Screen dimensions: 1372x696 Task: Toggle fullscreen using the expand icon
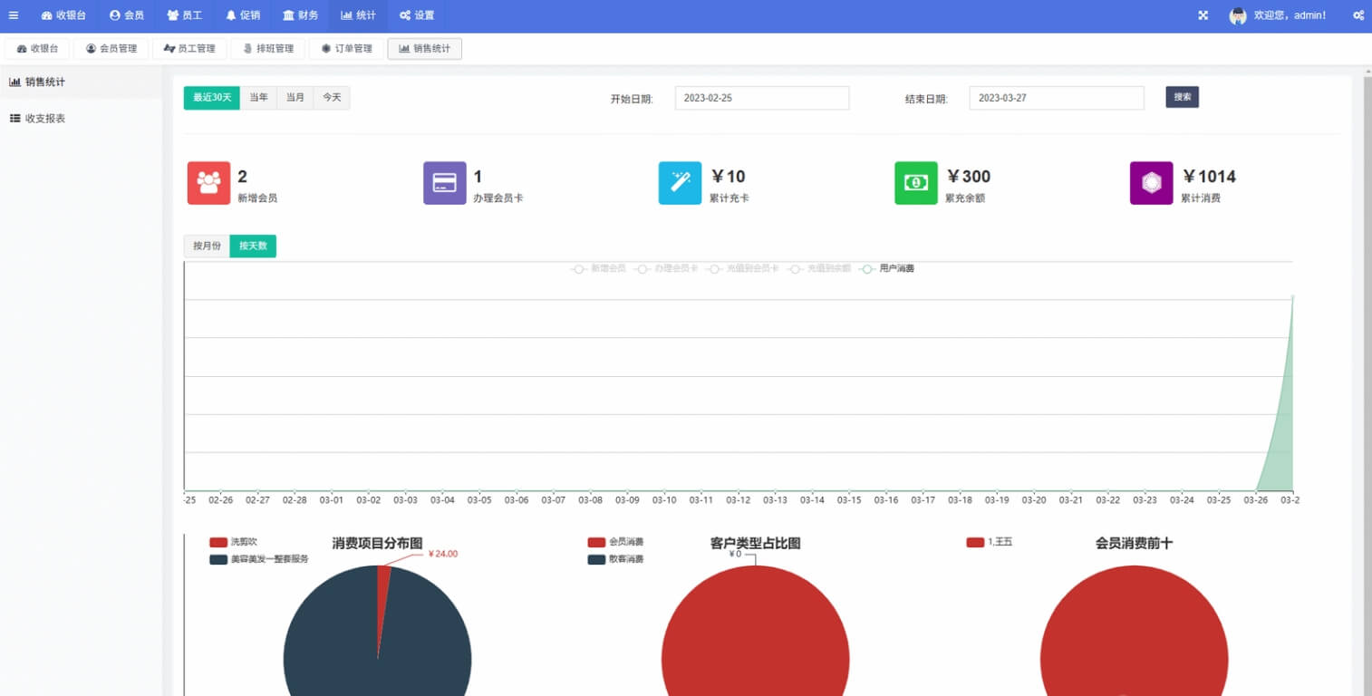[1203, 14]
